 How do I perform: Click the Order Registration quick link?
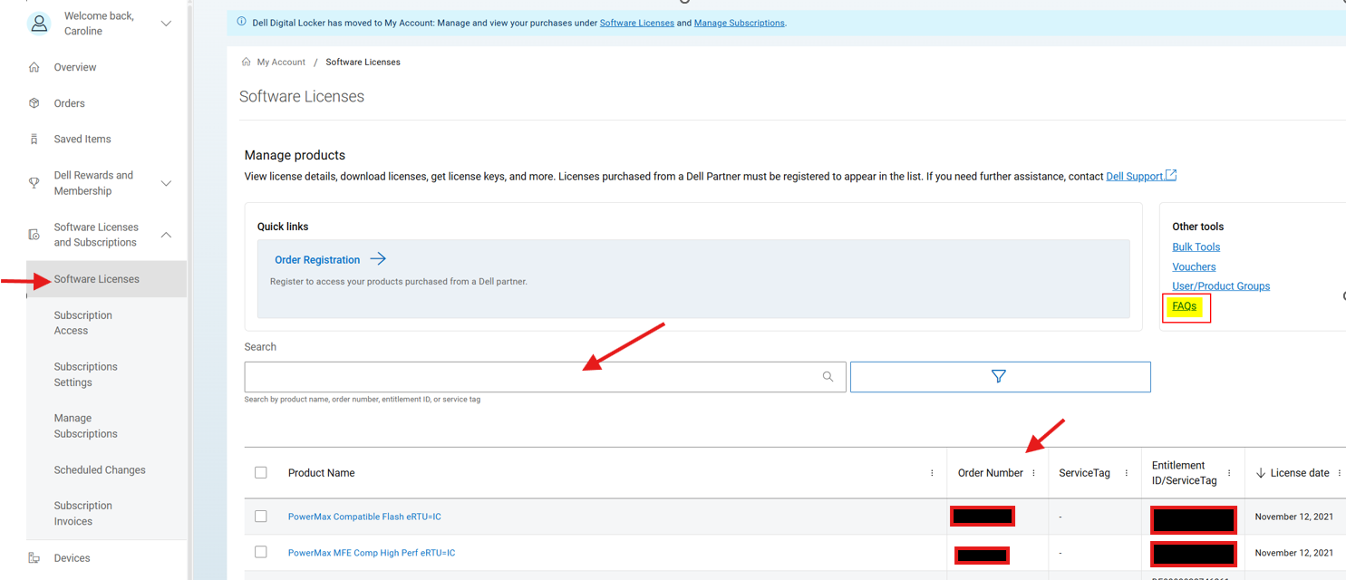tap(319, 259)
